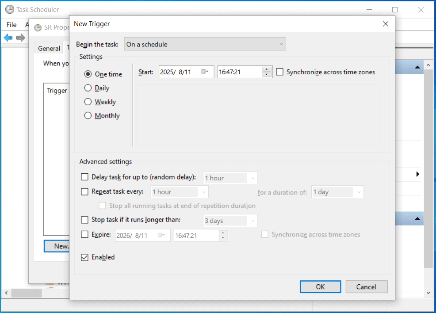The image size is (436, 313).
Task: Collapse the Actions pane section arrow
Action: [417, 67]
